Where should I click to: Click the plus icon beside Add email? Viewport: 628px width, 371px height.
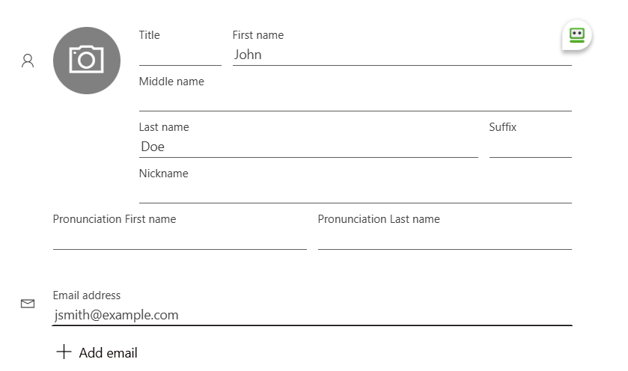click(x=64, y=352)
